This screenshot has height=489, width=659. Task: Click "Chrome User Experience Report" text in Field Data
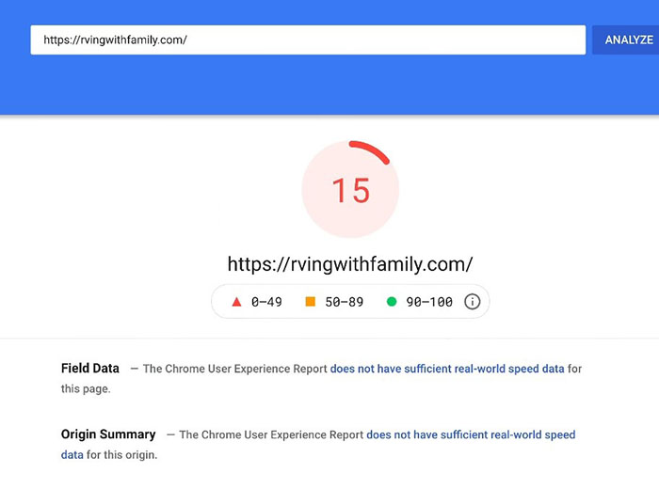coord(248,369)
